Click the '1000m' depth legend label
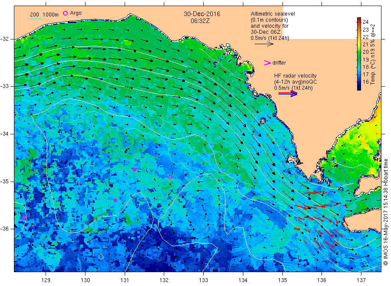The height and width of the screenshot is (286, 391). [51, 14]
